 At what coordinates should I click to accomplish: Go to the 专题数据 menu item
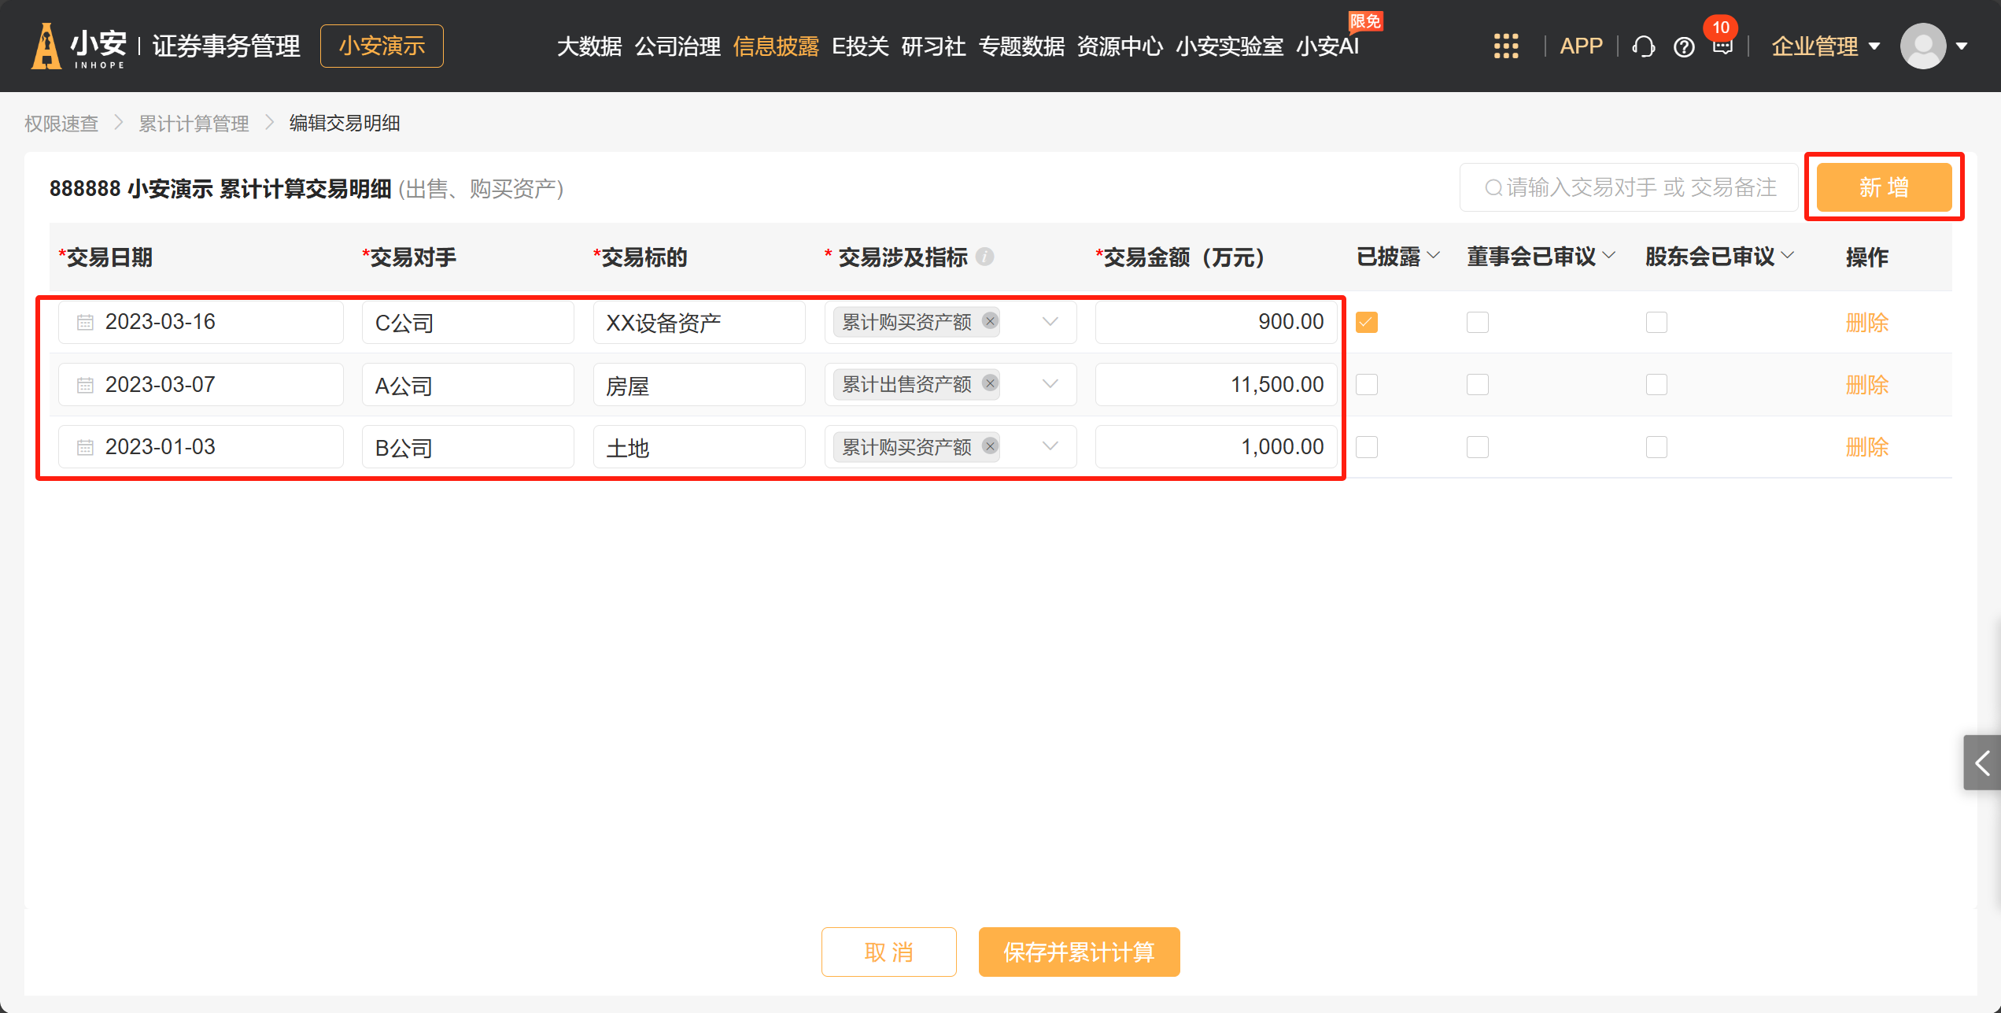[x=1021, y=46]
